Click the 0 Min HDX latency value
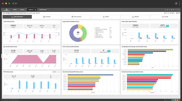 pos(51,76)
